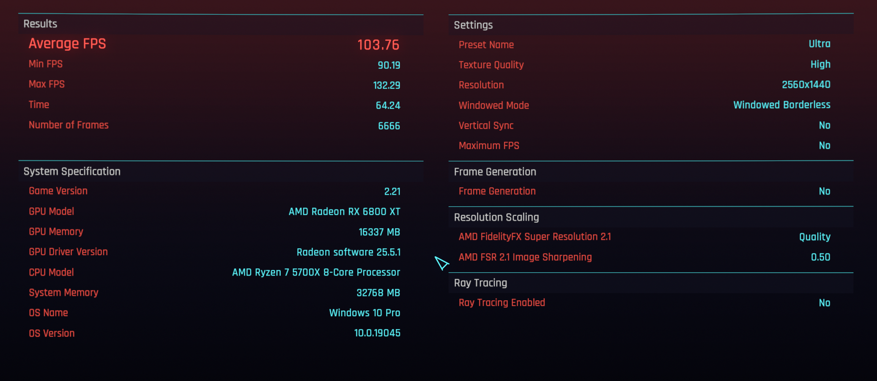Select the Frame Generation No value
This screenshot has height=381, width=877.
[825, 191]
